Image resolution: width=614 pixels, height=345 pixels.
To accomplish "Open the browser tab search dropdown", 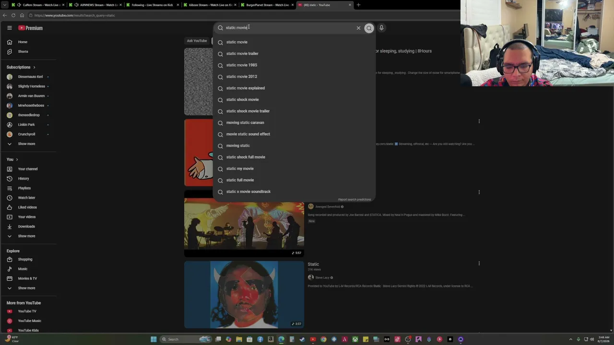I will coord(4,5).
